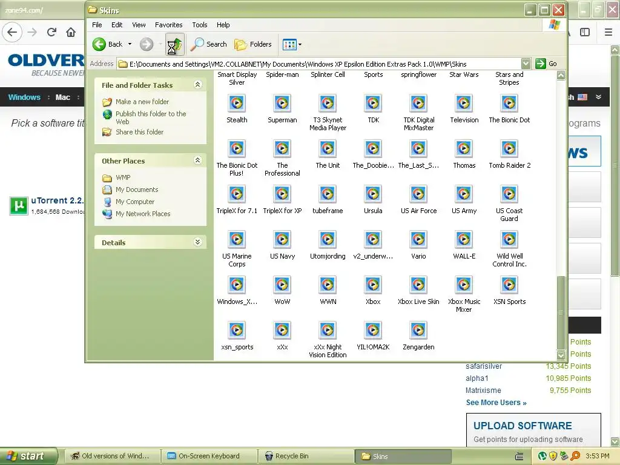This screenshot has height=465, width=620.
Task: Switch to On-Screen Keyboard taskbar item
Action: coord(209,457)
